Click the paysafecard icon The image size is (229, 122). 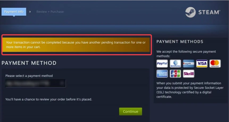coord(189,64)
